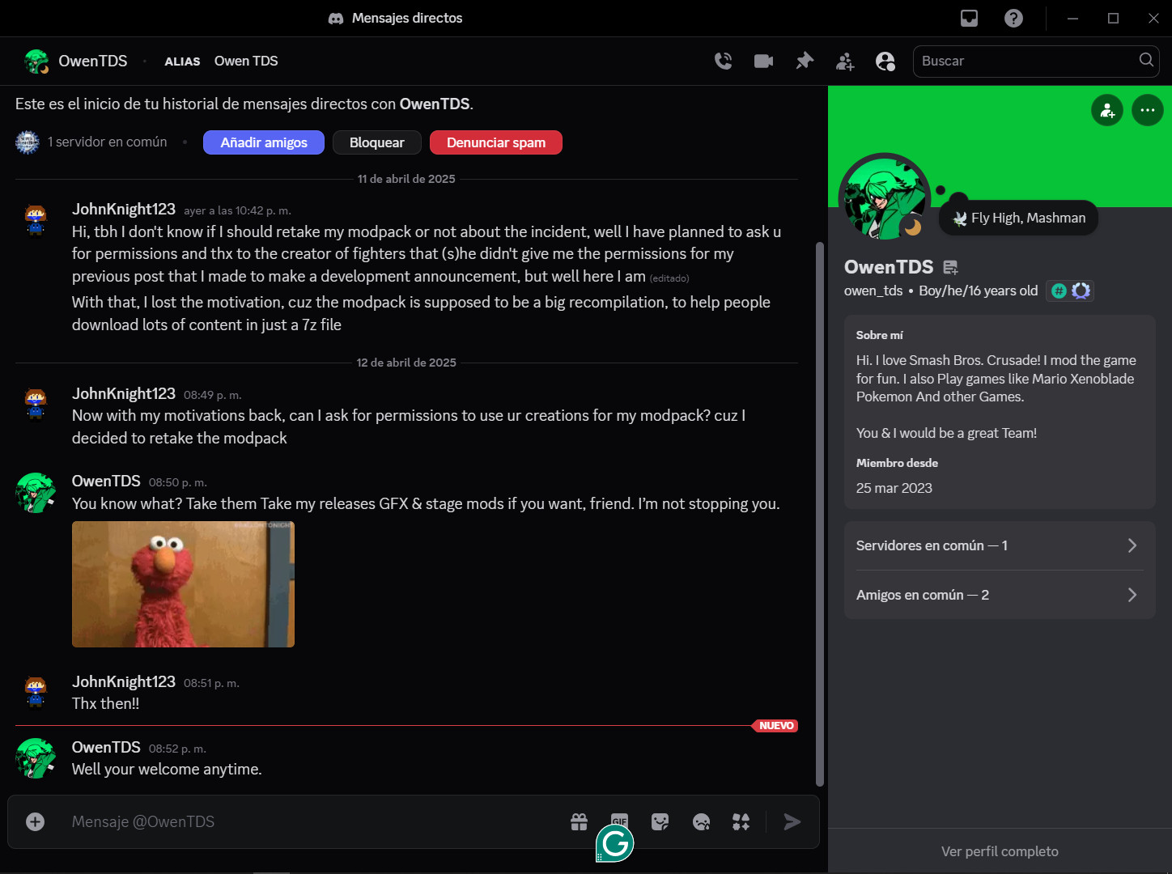Open the sticker picker
The width and height of the screenshot is (1172, 874).
click(660, 821)
